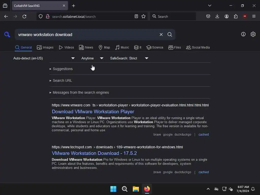The image size is (260, 195).
Task: Click the techspot.com result URL line
Action: (117, 147)
